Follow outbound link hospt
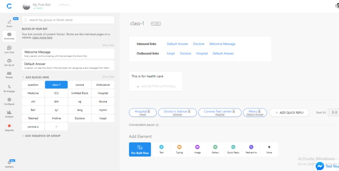This screenshot has width=339, height=171. click(171, 53)
